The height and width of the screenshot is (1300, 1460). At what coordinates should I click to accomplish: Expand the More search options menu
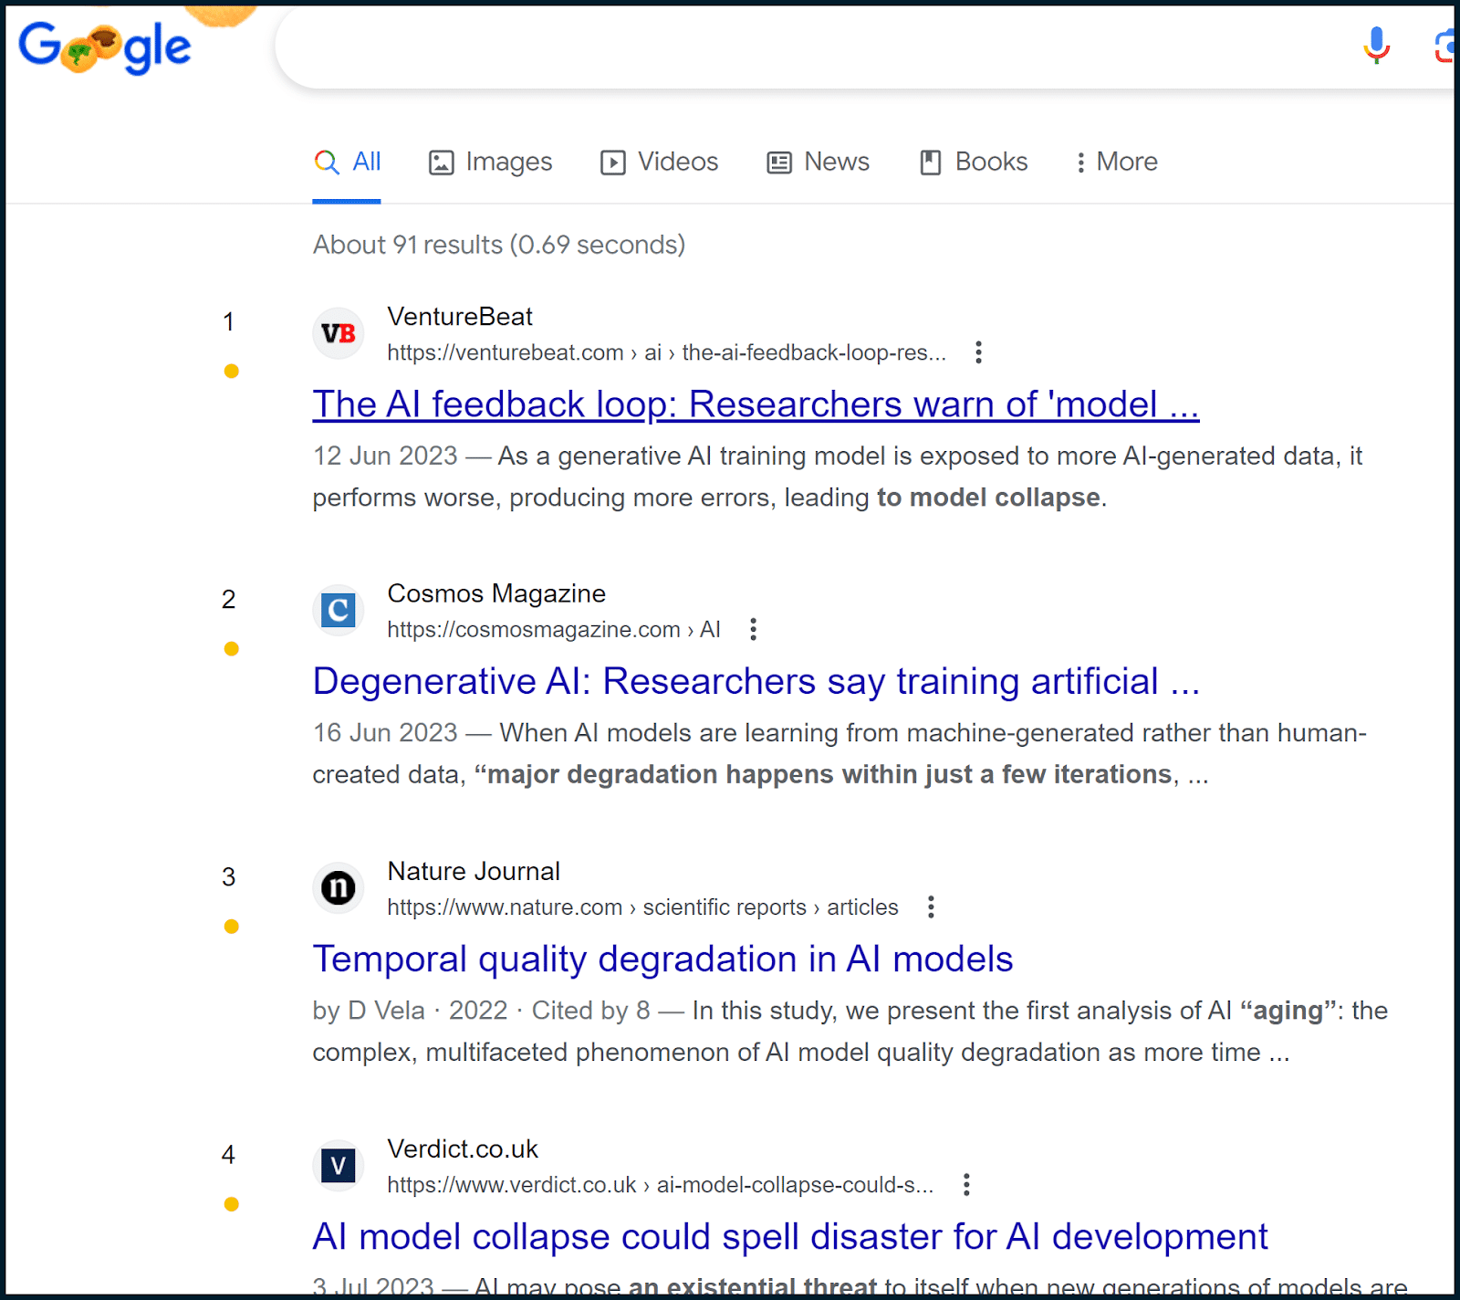[1117, 162]
